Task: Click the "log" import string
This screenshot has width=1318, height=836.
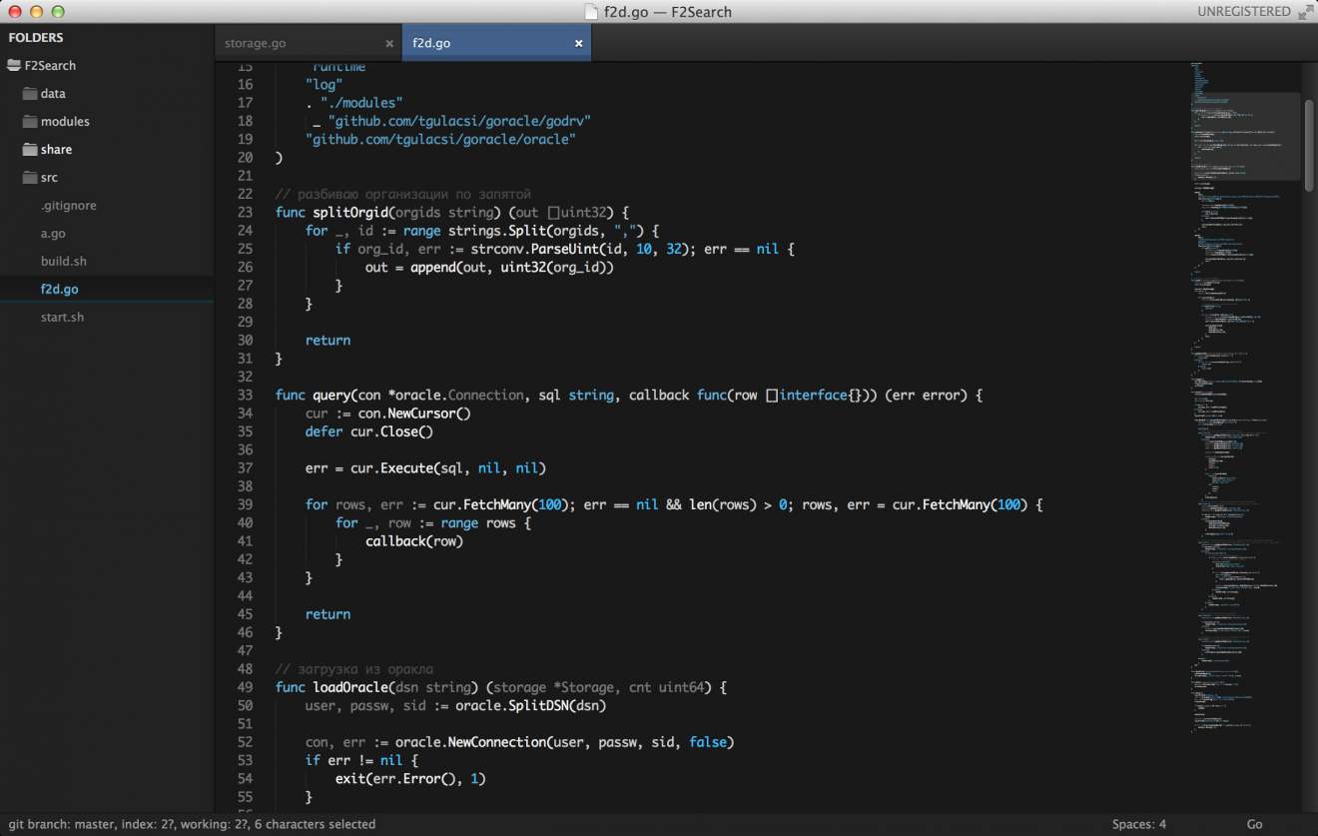Action: (325, 84)
